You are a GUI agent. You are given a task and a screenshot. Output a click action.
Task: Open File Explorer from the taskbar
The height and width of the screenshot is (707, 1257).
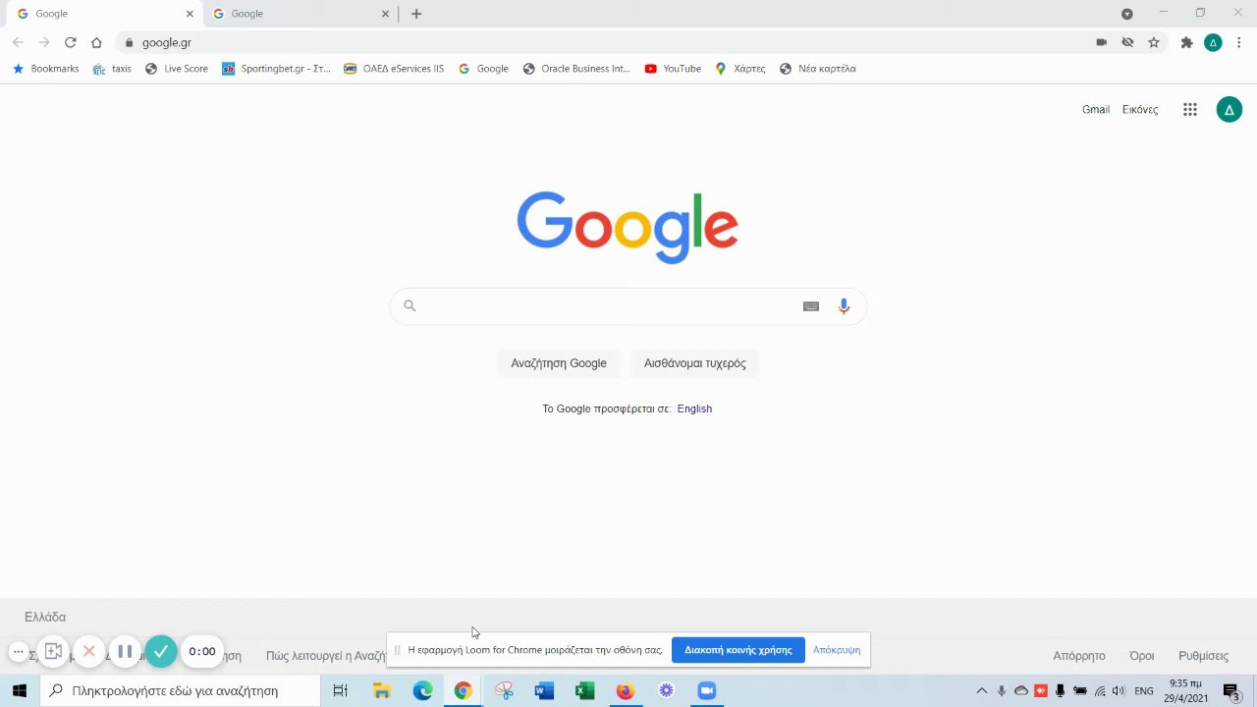point(382,691)
